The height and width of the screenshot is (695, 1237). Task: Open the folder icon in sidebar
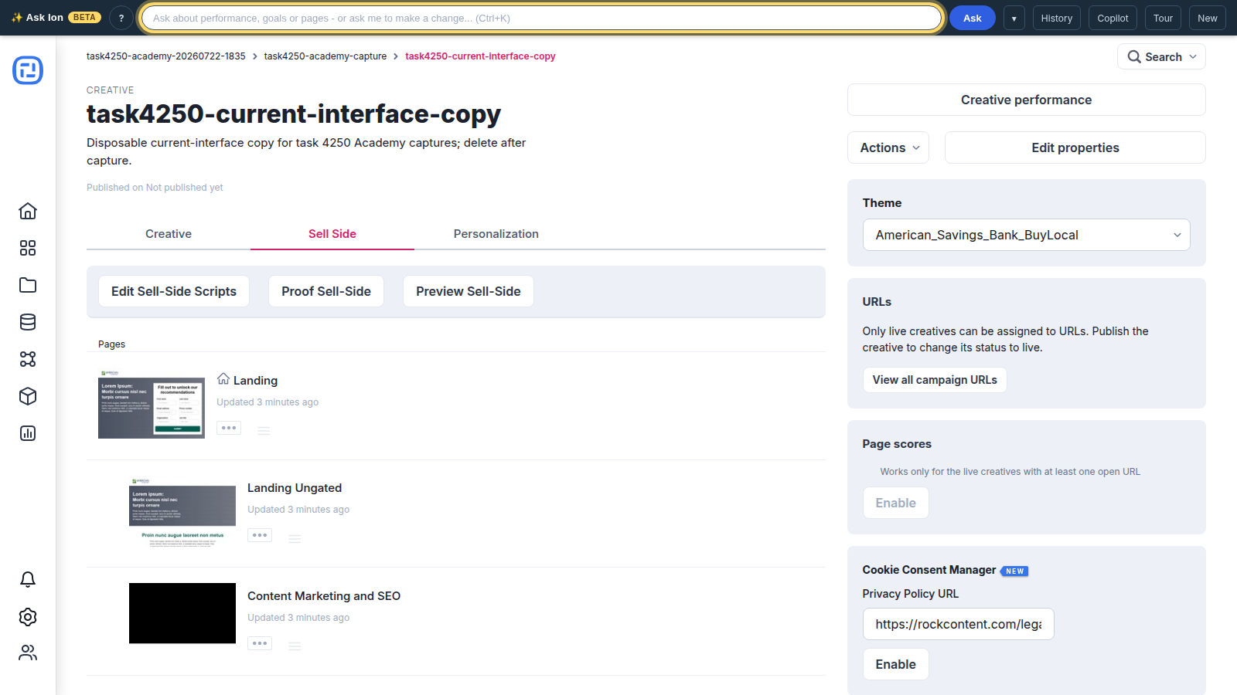[x=28, y=285]
